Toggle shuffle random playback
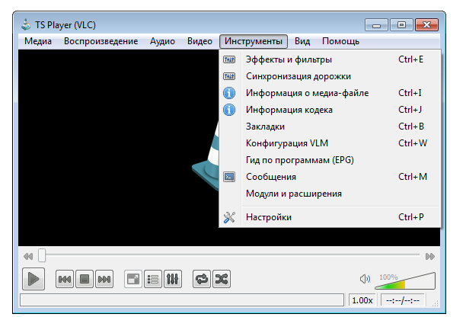This screenshot has width=466, height=330. pos(222,279)
